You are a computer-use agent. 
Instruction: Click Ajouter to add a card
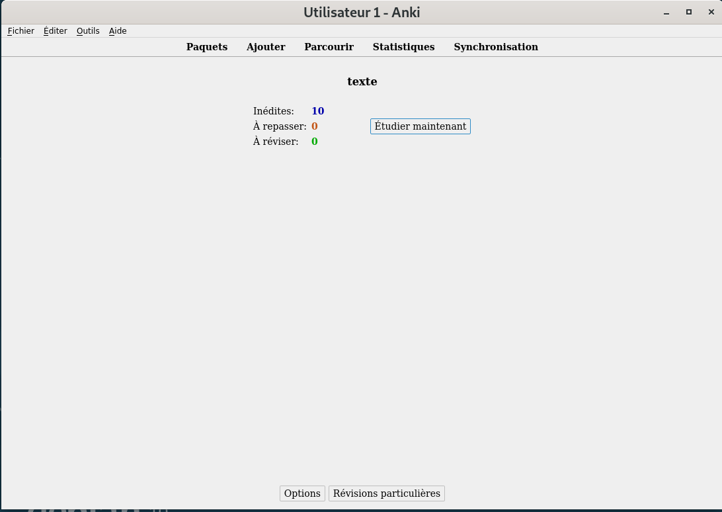pos(266,47)
